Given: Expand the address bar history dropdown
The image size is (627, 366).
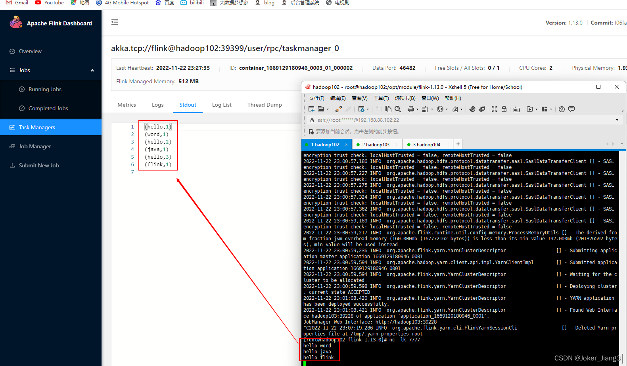Looking at the screenshot, I should click(617, 120).
